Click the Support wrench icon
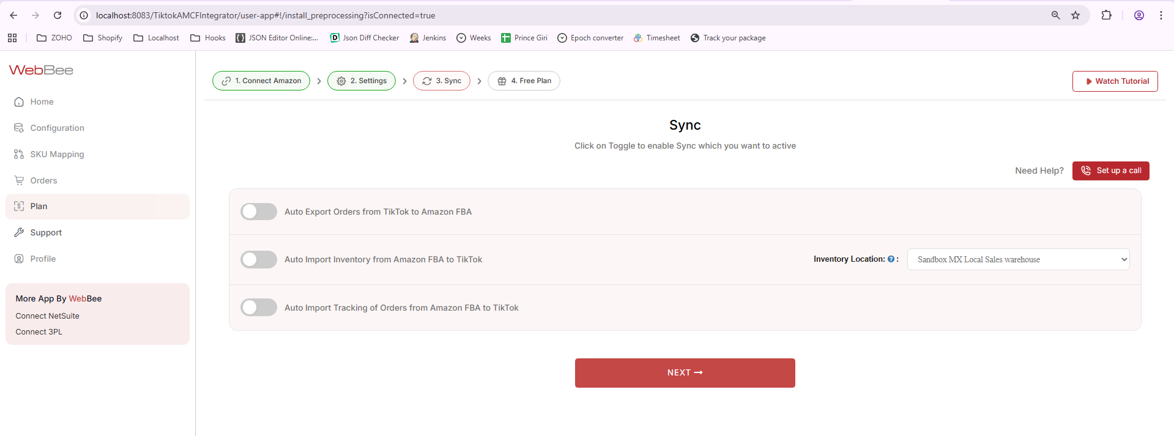1174x436 pixels. coord(19,232)
